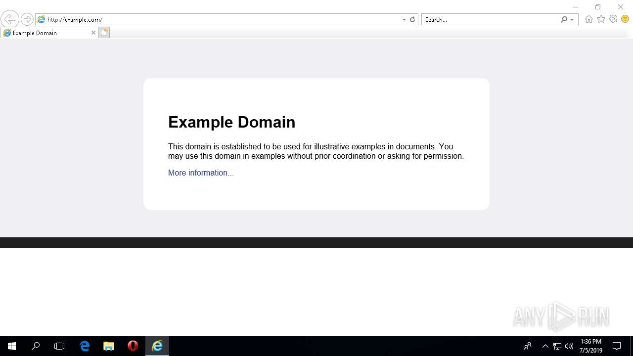Open the volume speaker tray icon

(569, 346)
